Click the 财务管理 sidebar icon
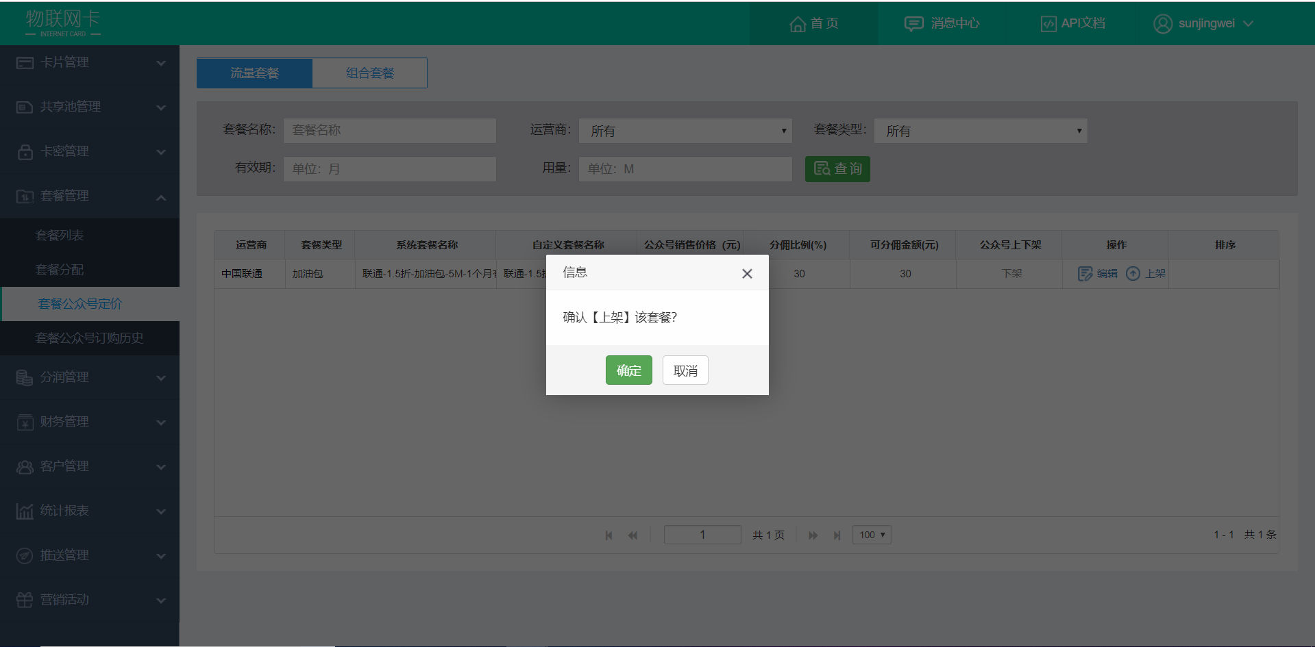This screenshot has height=647, width=1315. pos(25,422)
